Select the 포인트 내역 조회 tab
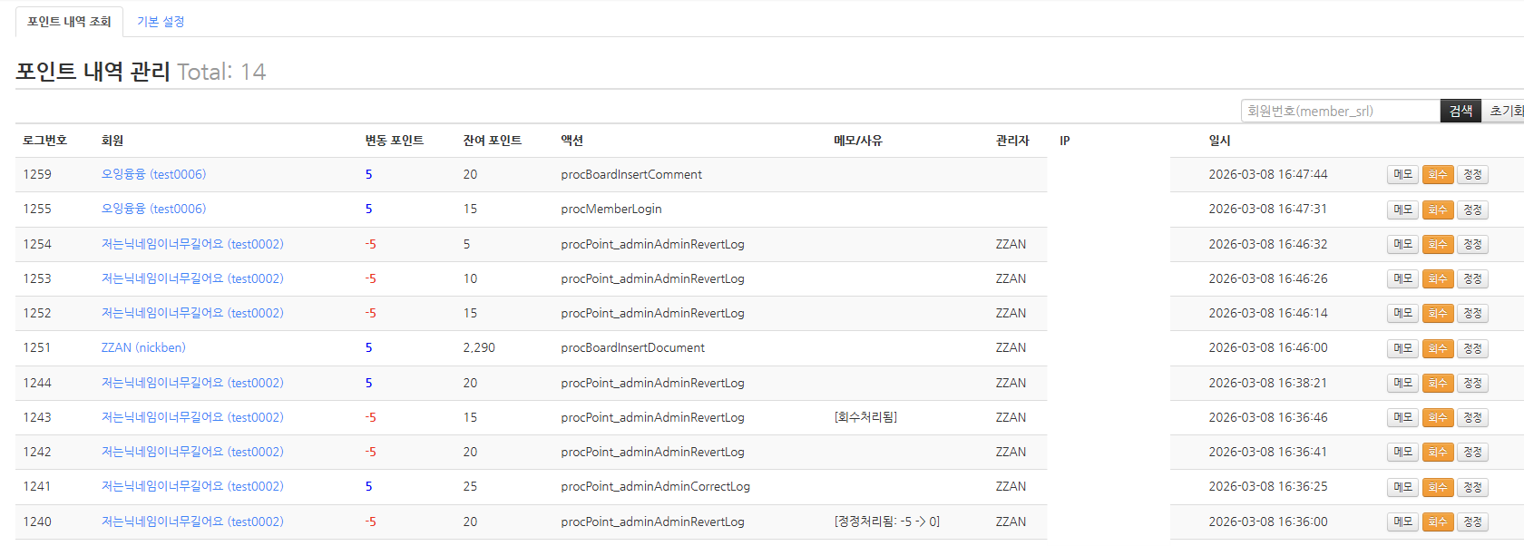 point(69,22)
